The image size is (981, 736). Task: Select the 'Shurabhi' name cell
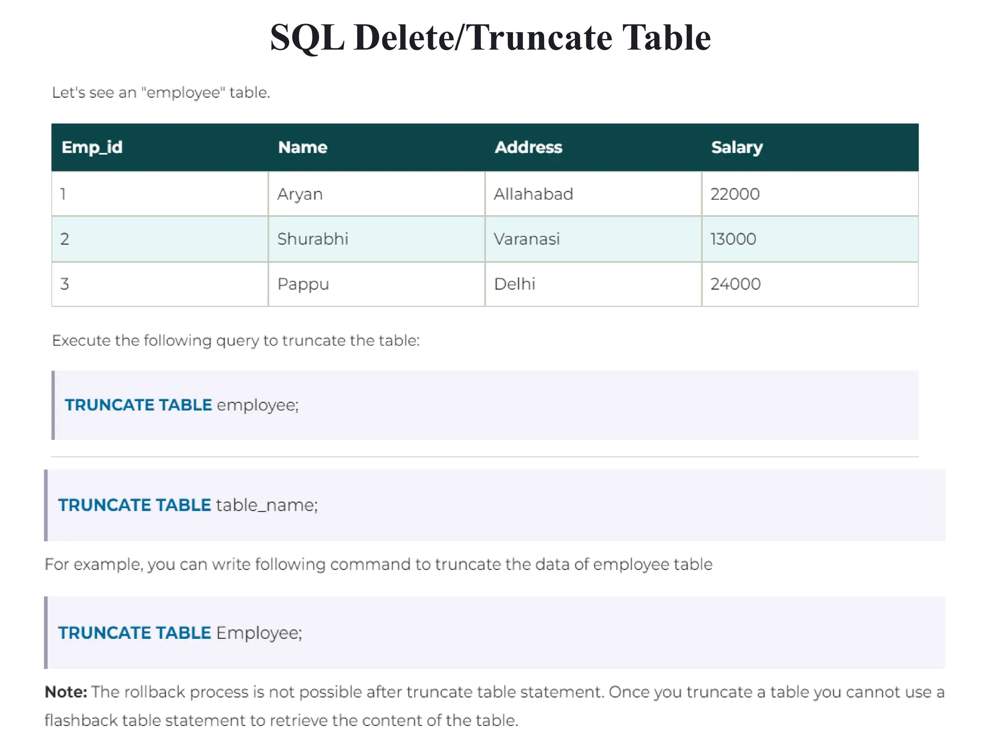tap(376, 239)
